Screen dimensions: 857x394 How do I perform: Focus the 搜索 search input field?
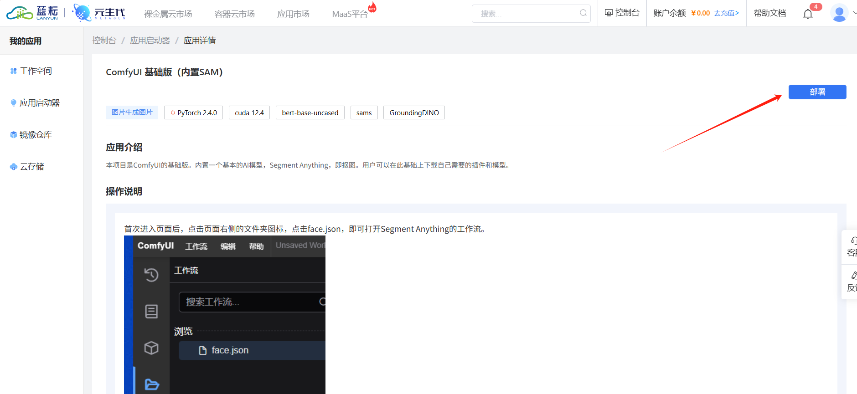click(x=531, y=14)
